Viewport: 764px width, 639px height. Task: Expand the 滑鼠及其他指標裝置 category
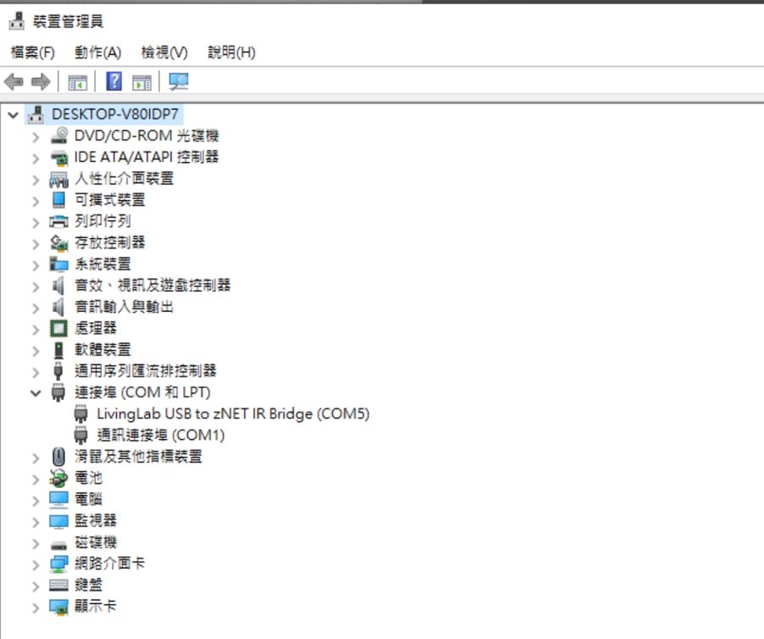point(36,458)
